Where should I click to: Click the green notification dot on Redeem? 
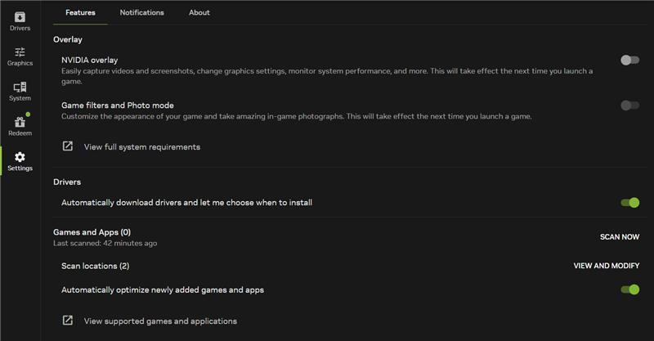click(x=28, y=114)
